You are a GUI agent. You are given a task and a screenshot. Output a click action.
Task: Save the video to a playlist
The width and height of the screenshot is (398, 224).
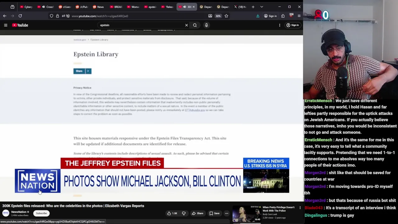215,213
